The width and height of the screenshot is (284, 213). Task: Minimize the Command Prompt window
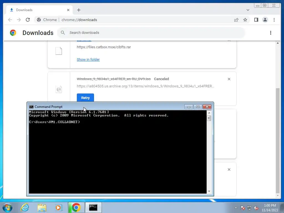pyautogui.click(x=189, y=107)
